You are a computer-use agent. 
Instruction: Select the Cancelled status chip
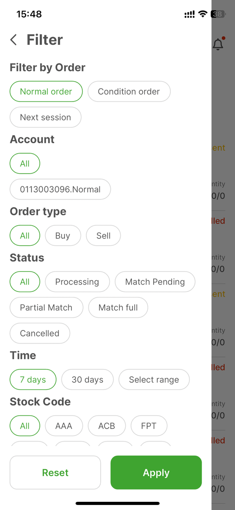40,333
